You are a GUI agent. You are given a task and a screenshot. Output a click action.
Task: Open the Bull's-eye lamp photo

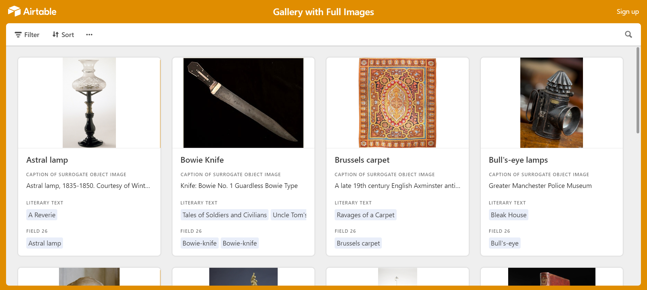[x=552, y=103]
